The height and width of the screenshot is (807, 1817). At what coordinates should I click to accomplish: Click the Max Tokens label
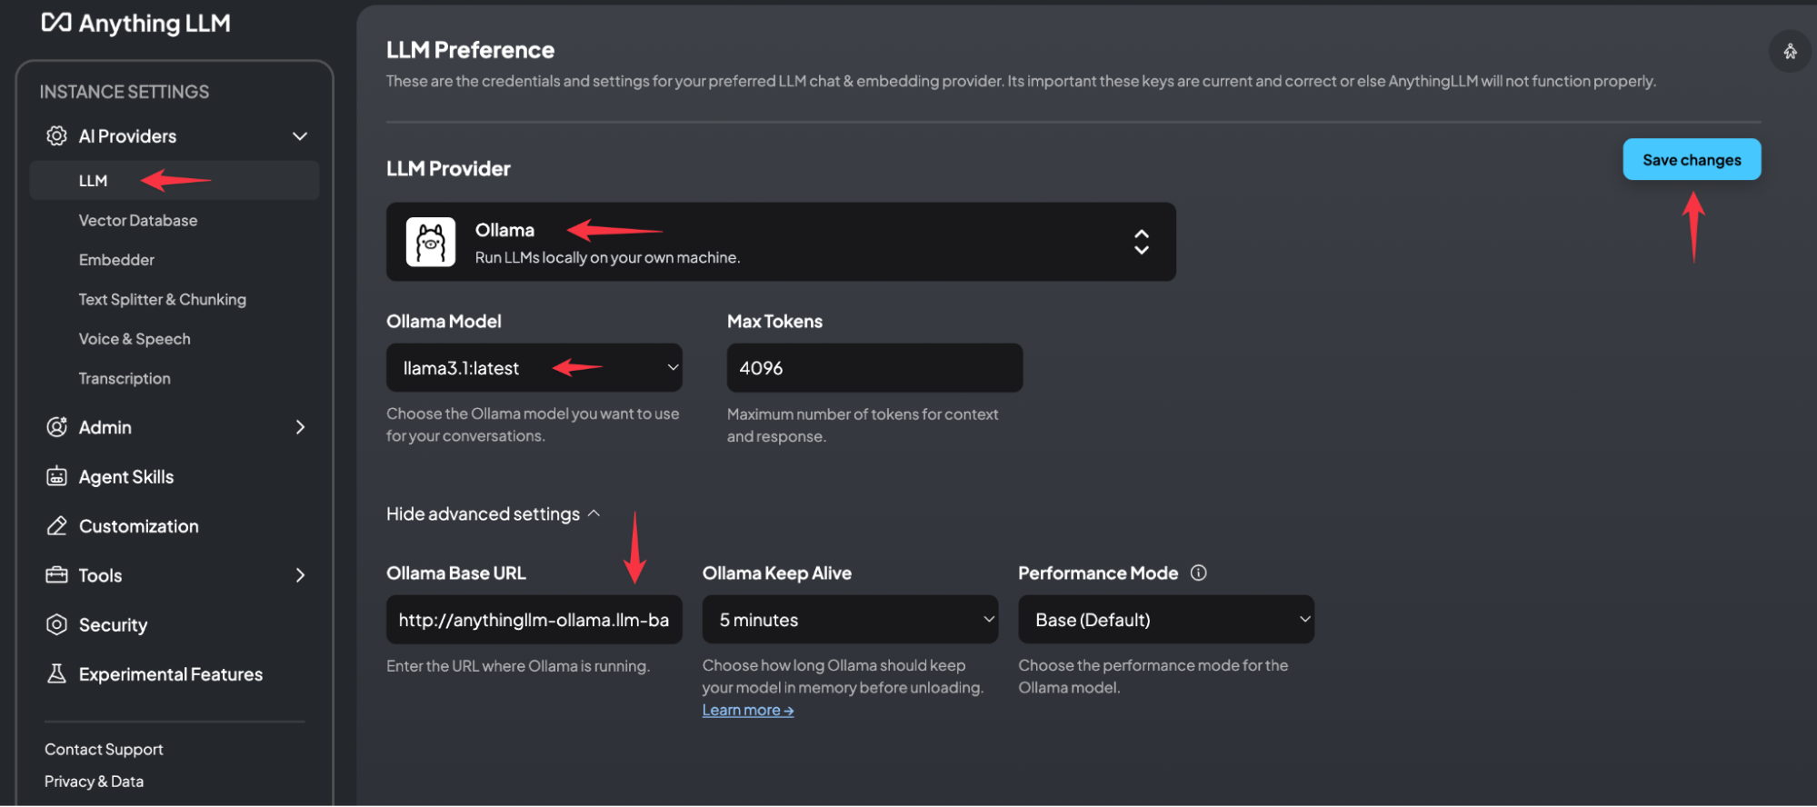tap(774, 322)
